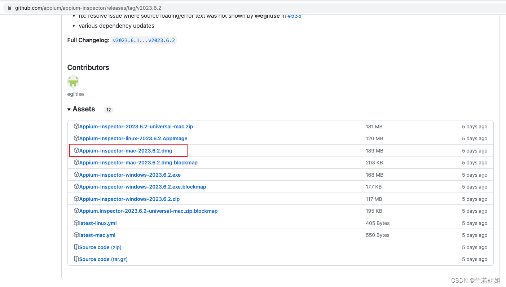This screenshot has width=506, height=287.
Task: Download Appium-Inspector-mac-2023.6.2.dmg.blockmap
Action: pyautogui.click(x=138, y=163)
